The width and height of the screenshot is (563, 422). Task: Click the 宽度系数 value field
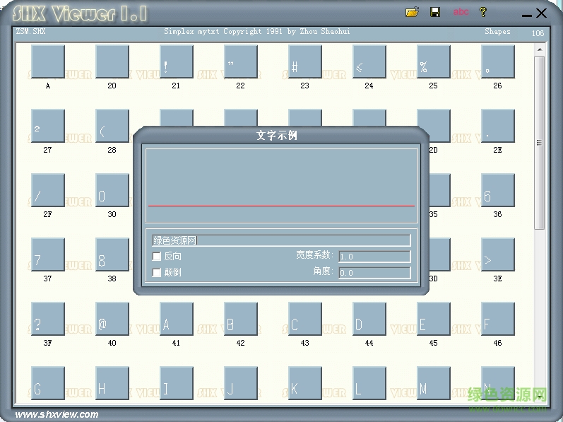(x=374, y=257)
